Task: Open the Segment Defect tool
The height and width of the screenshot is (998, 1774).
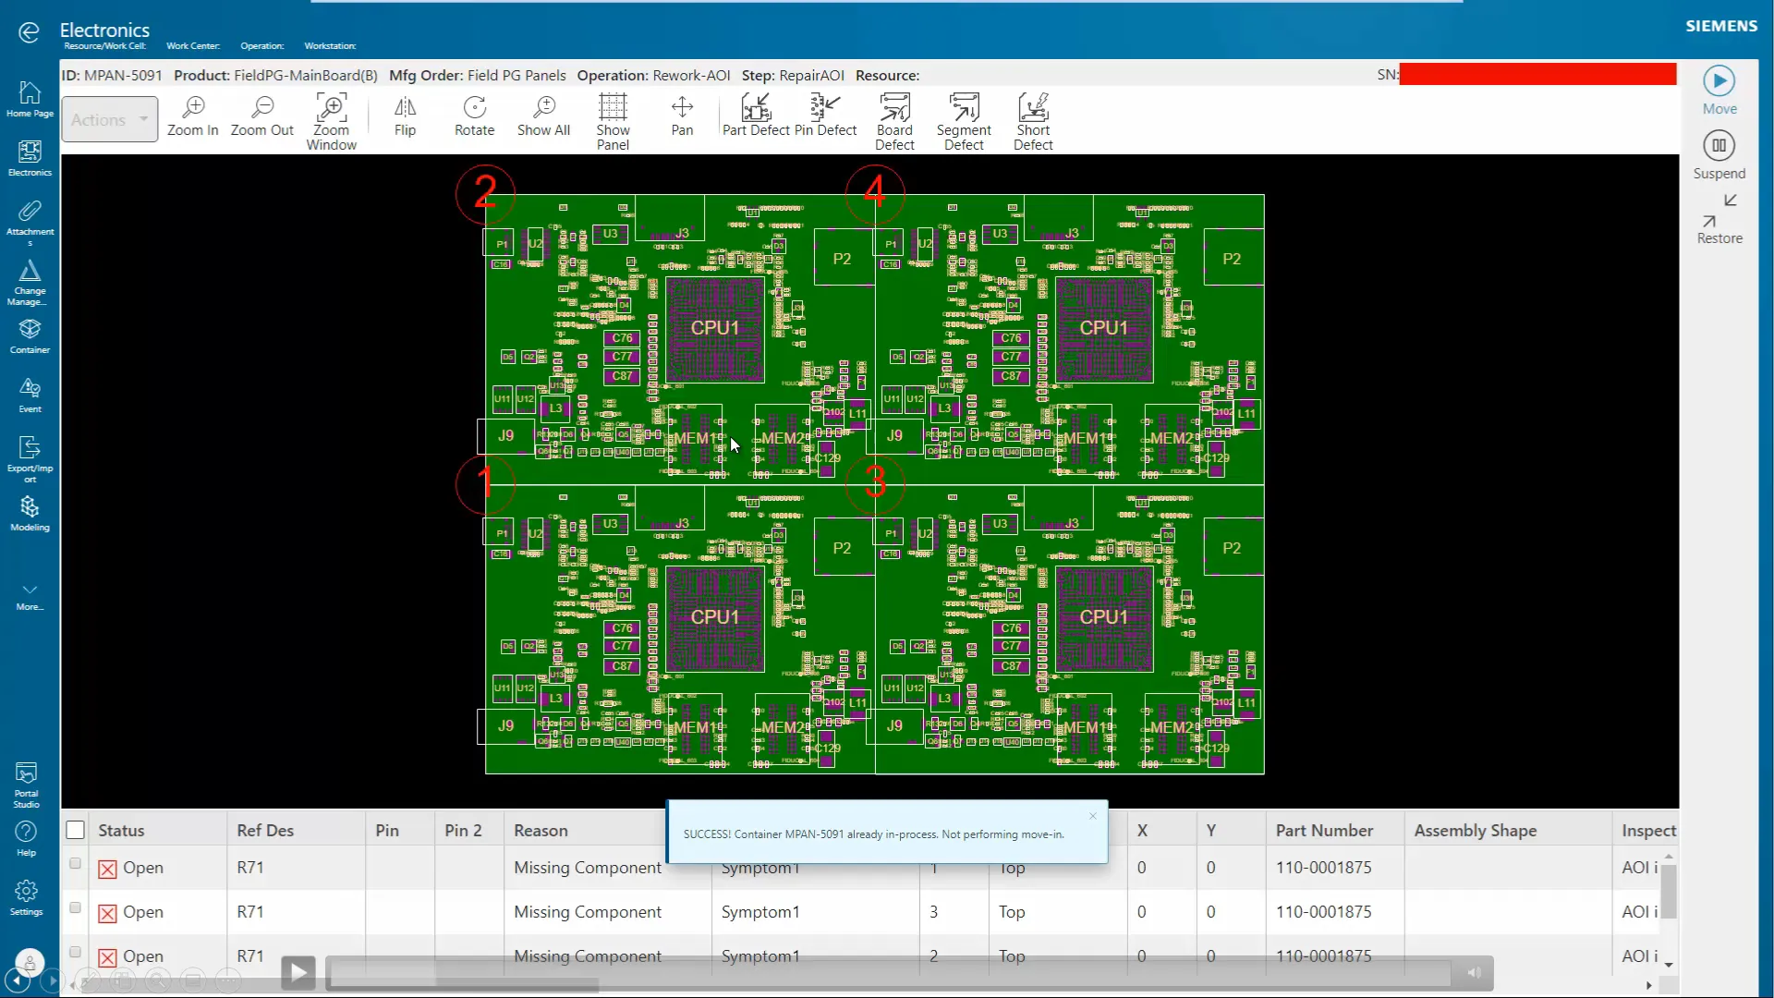Action: tap(964, 120)
